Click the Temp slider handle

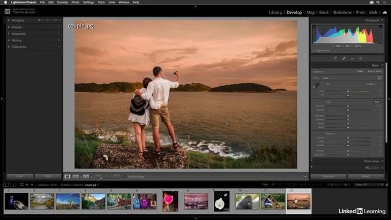(348, 91)
